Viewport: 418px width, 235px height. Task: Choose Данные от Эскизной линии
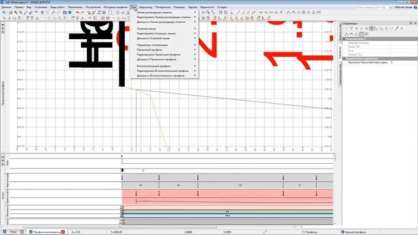(x=164, y=39)
